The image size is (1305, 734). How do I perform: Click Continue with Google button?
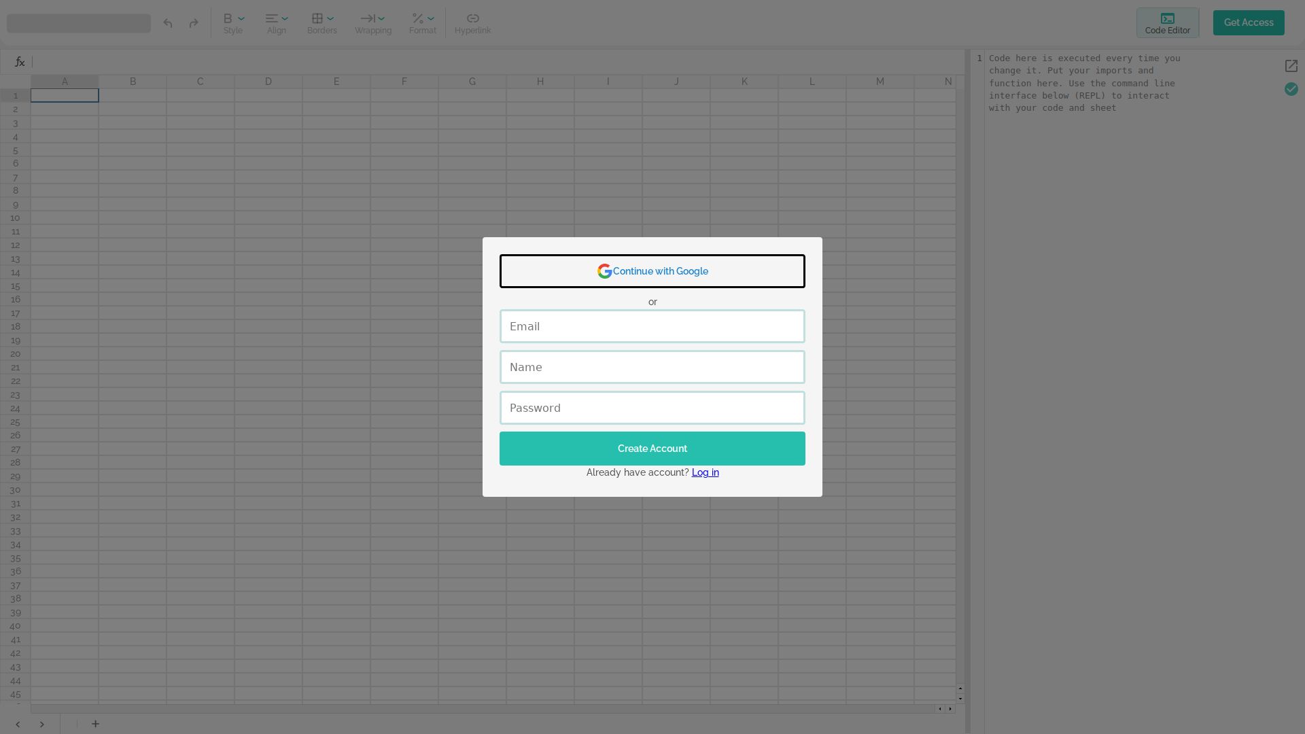[x=652, y=271]
